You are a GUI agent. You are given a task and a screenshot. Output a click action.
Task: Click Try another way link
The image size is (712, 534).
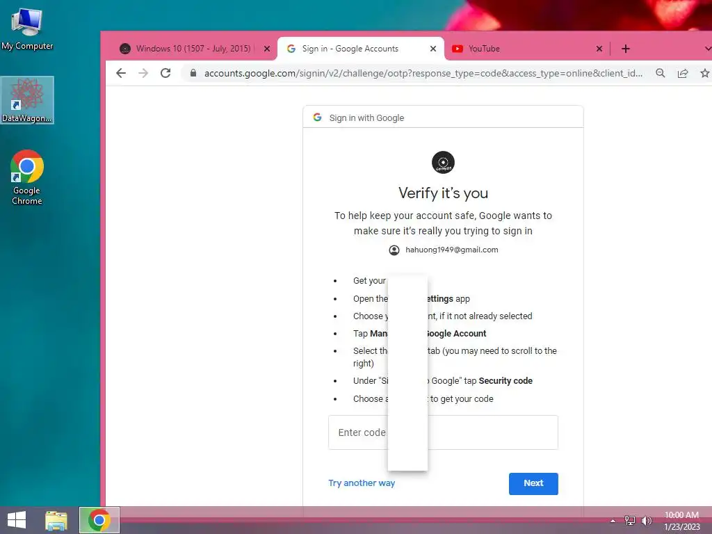tap(362, 483)
